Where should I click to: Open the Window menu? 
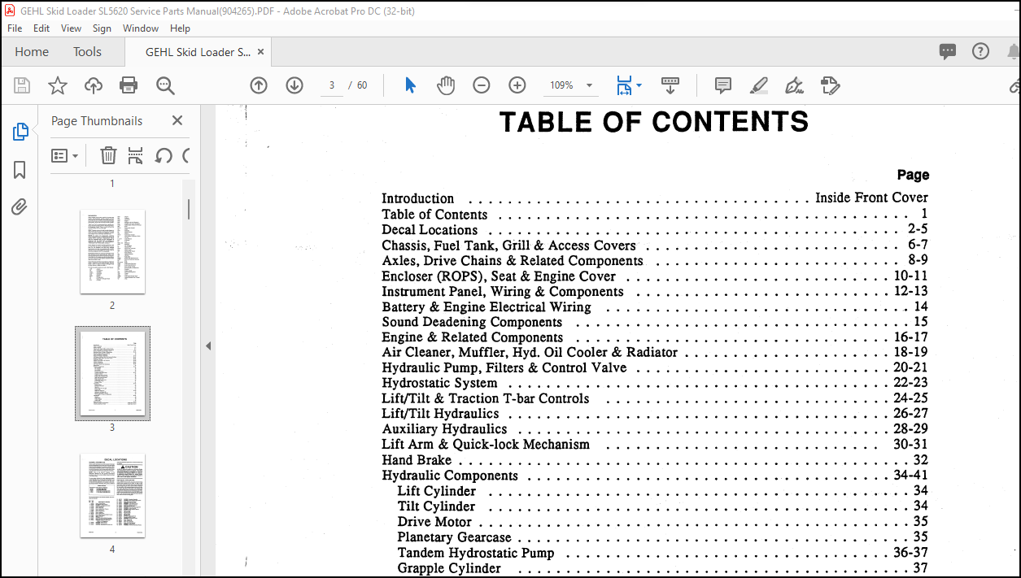(x=141, y=28)
